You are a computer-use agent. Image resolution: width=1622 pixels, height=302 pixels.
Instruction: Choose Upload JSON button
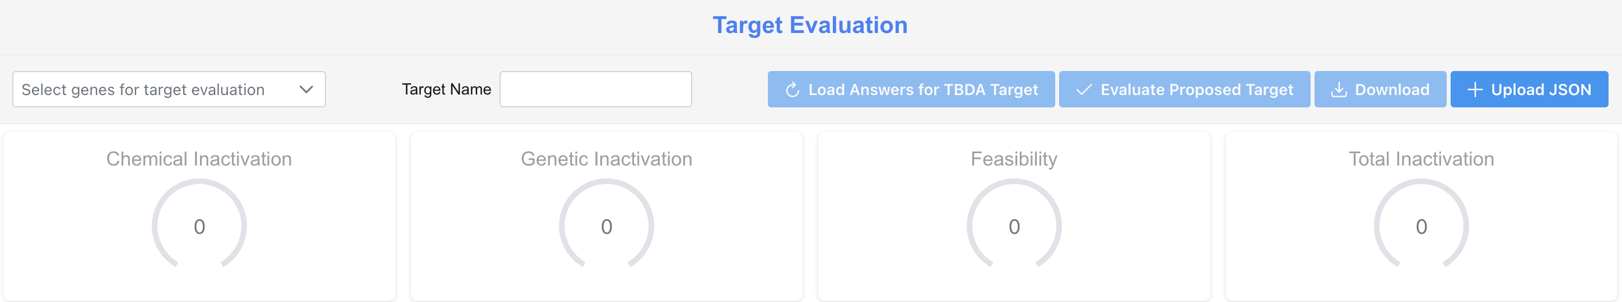click(x=1529, y=89)
